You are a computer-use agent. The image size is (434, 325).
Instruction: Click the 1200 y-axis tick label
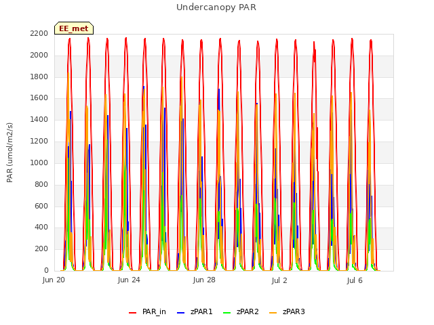(x=39, y=142)
